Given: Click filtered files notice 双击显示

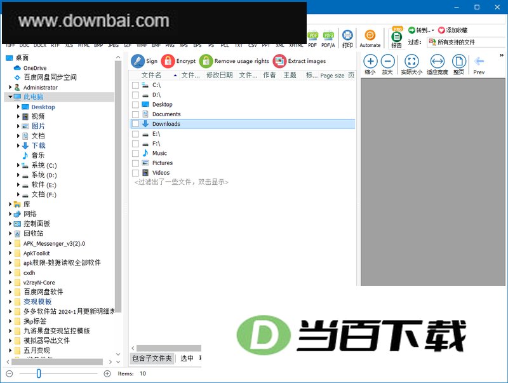Looking at the screenshot, I should click(x=182, y=182).
